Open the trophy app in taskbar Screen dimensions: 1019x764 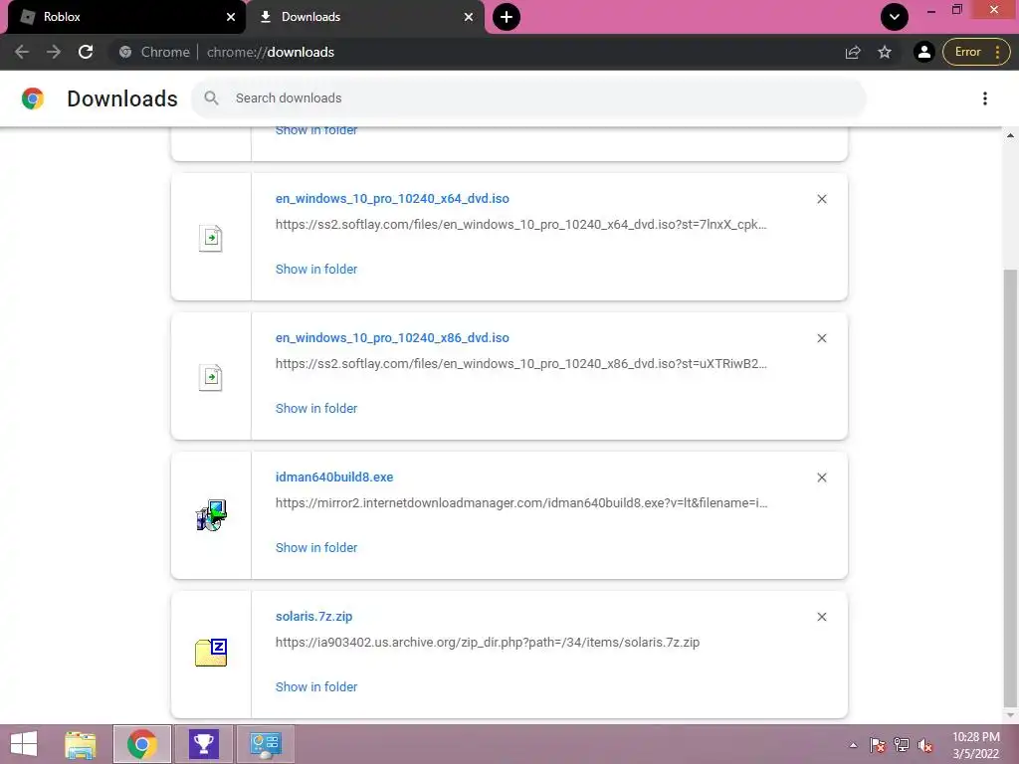pyautogui.click(x=204, y=744)
